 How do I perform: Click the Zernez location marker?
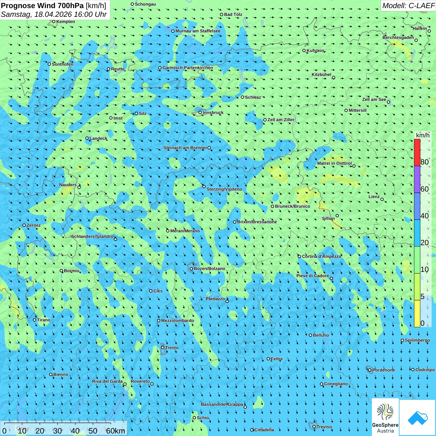(24, 225)
